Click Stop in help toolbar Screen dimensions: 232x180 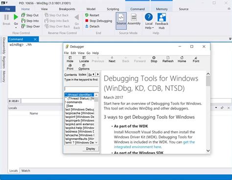tap(154, 59)
